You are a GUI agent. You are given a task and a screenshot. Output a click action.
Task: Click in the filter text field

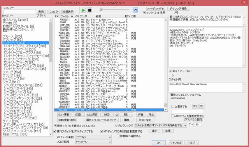click(20, 12)
